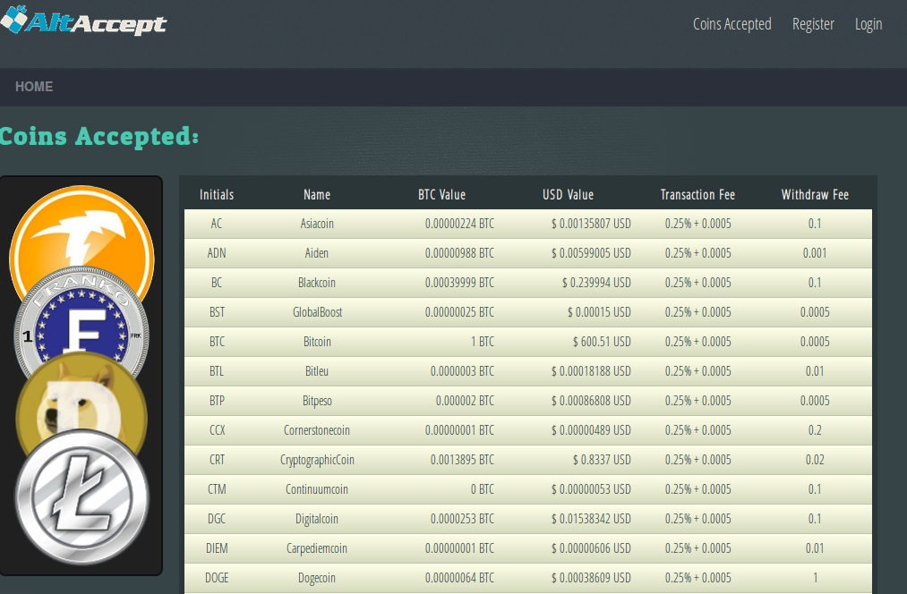
Task: Select the Dogecoin name cell
Action: 317,577
